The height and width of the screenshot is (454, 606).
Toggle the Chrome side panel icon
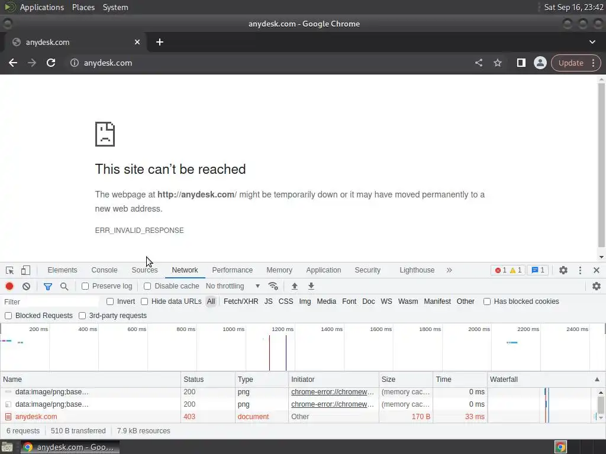[x=521, y=63]
